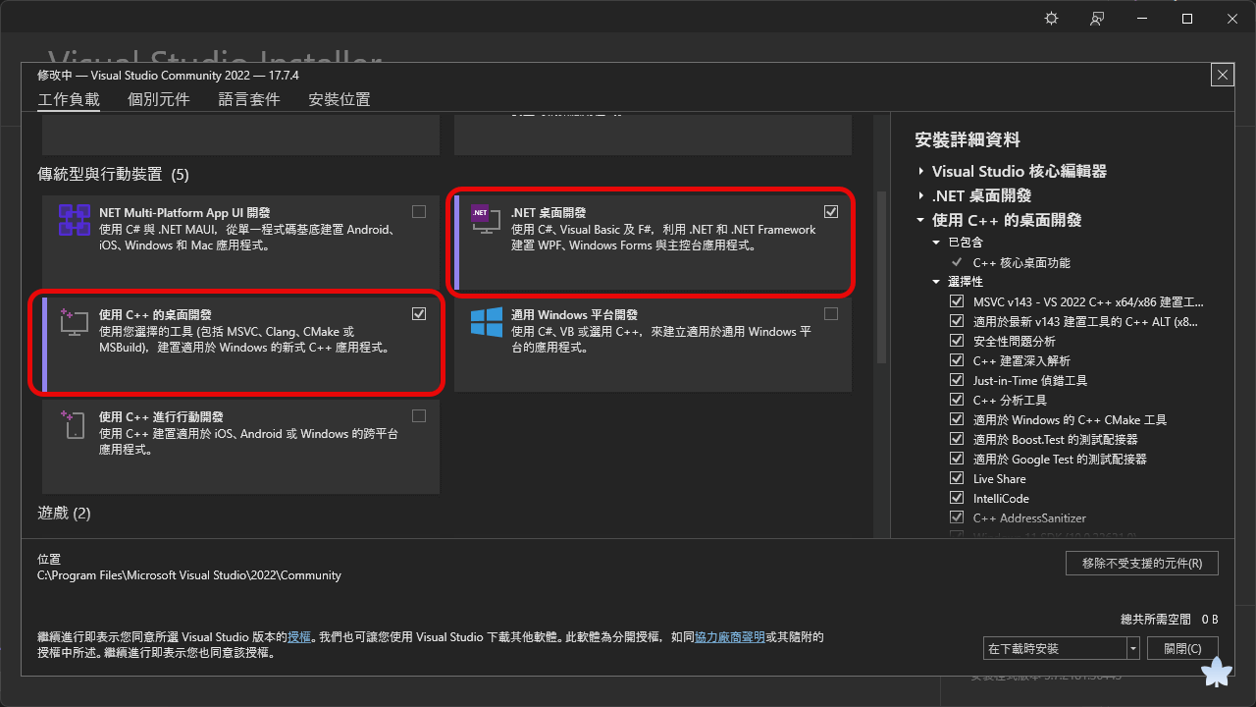Open the 授權 license link
This screenshot has height=707, width=1256.
[299, 637]
